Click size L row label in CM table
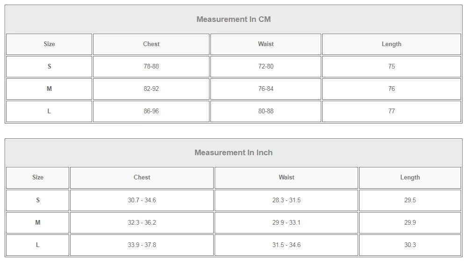The height and width of the screenshot is (261, 469). 49,111
